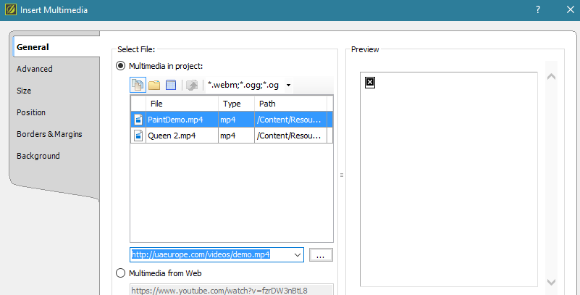This screenshot has height=295, width=580.
Task: Click the Queen 2.mp4 file icon
Action: pyautogui.click(x=138, y=136)
